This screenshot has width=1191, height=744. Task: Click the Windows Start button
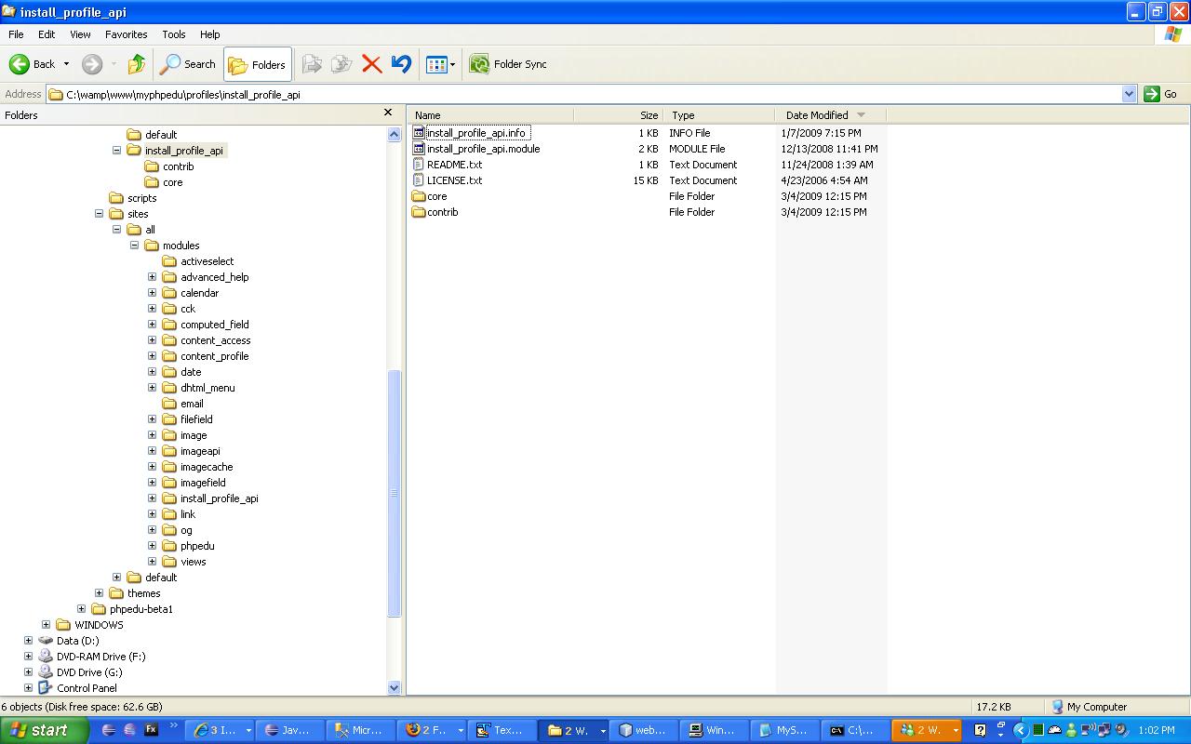(44, 730)
